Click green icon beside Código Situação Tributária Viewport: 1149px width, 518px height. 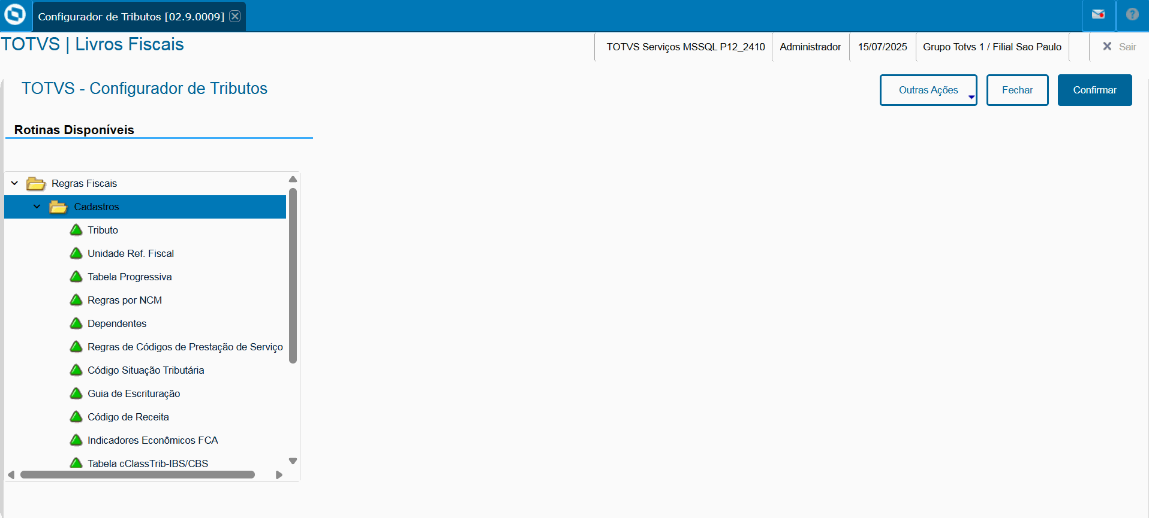[76, 370]
